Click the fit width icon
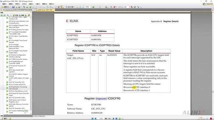 [x=83, y=7]
